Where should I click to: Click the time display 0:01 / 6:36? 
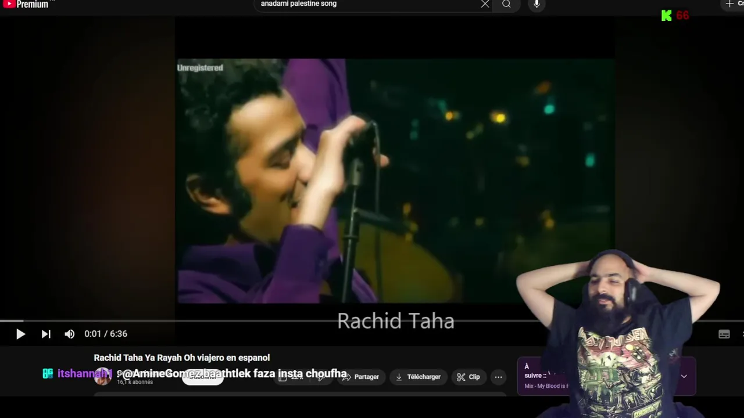pyautogui.click(x=106, y=334)
